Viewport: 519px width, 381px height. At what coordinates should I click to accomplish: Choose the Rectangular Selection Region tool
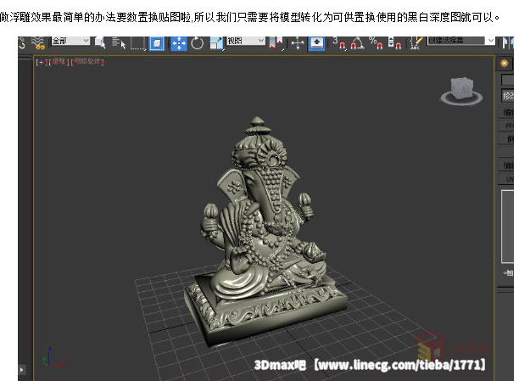[138, 42]
